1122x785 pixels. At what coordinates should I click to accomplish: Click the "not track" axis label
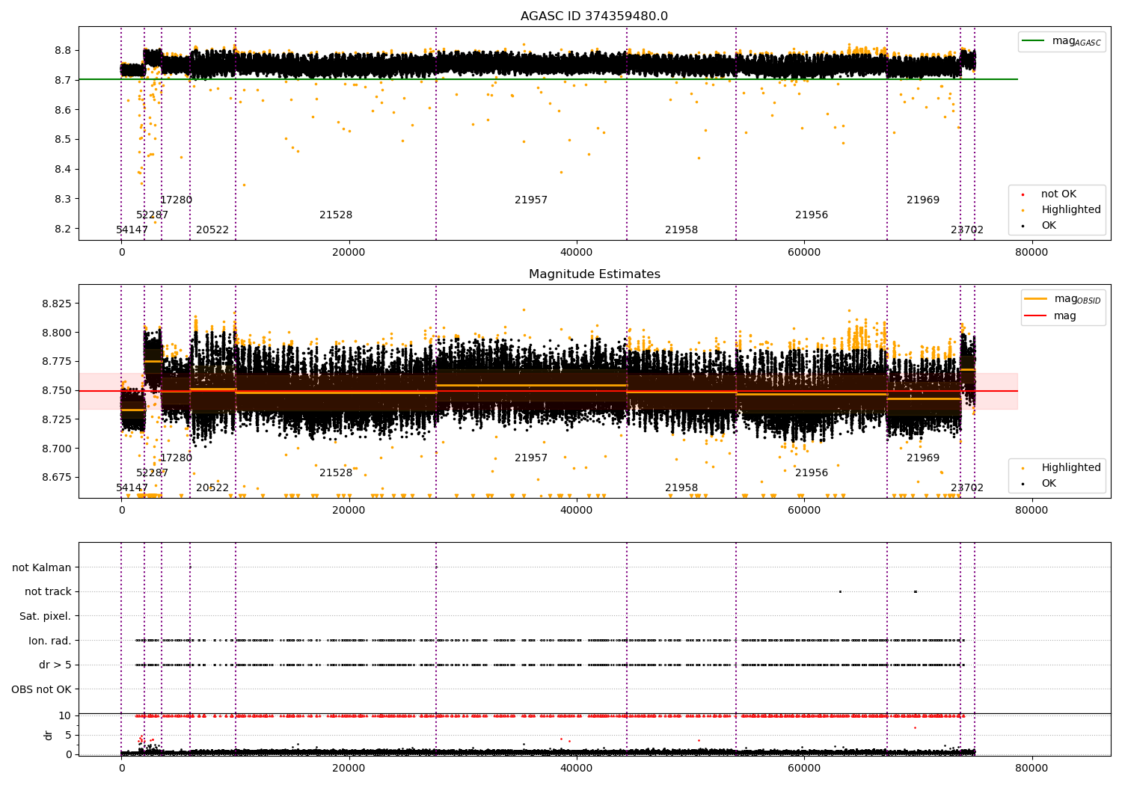pyautogui.click(x=48, y=592)
